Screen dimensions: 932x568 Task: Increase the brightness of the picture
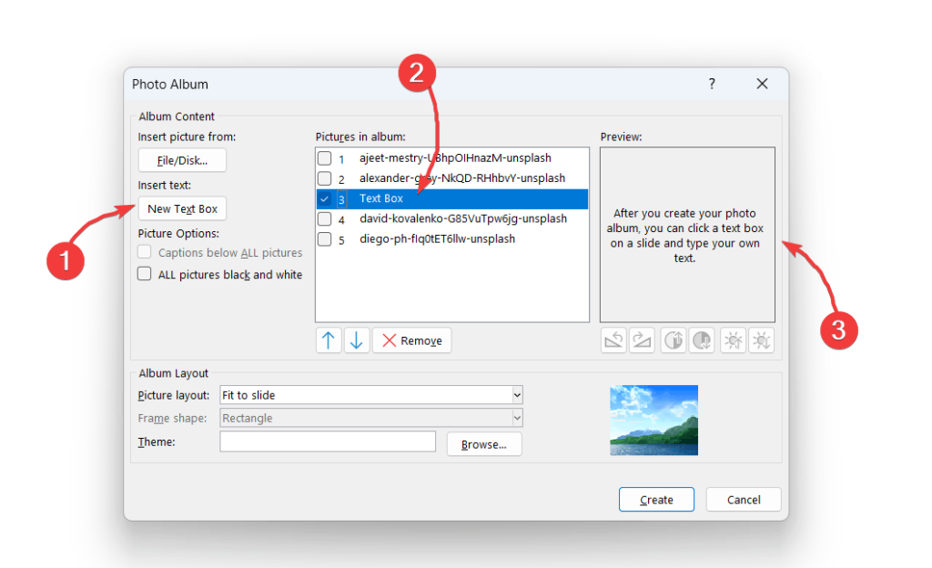click(733, 340)
